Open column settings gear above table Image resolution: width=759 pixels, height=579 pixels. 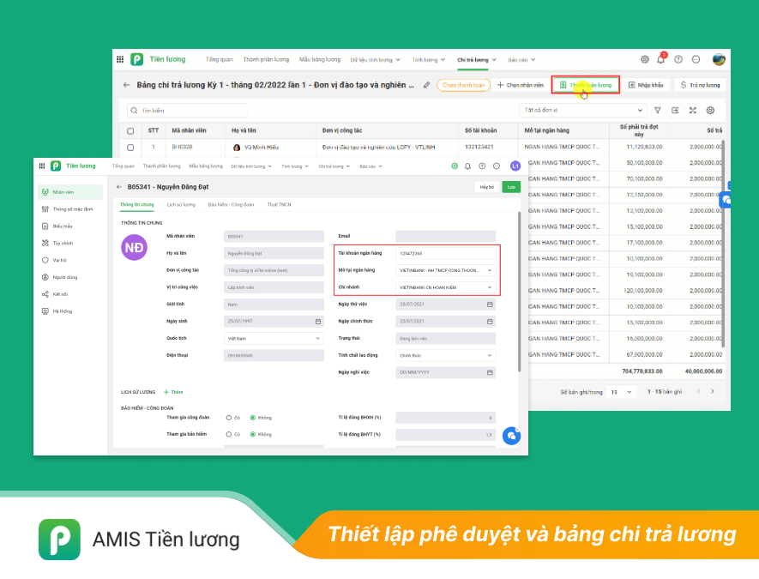pos(710,111)
